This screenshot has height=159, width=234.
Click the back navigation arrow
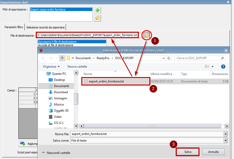[43, 58]
